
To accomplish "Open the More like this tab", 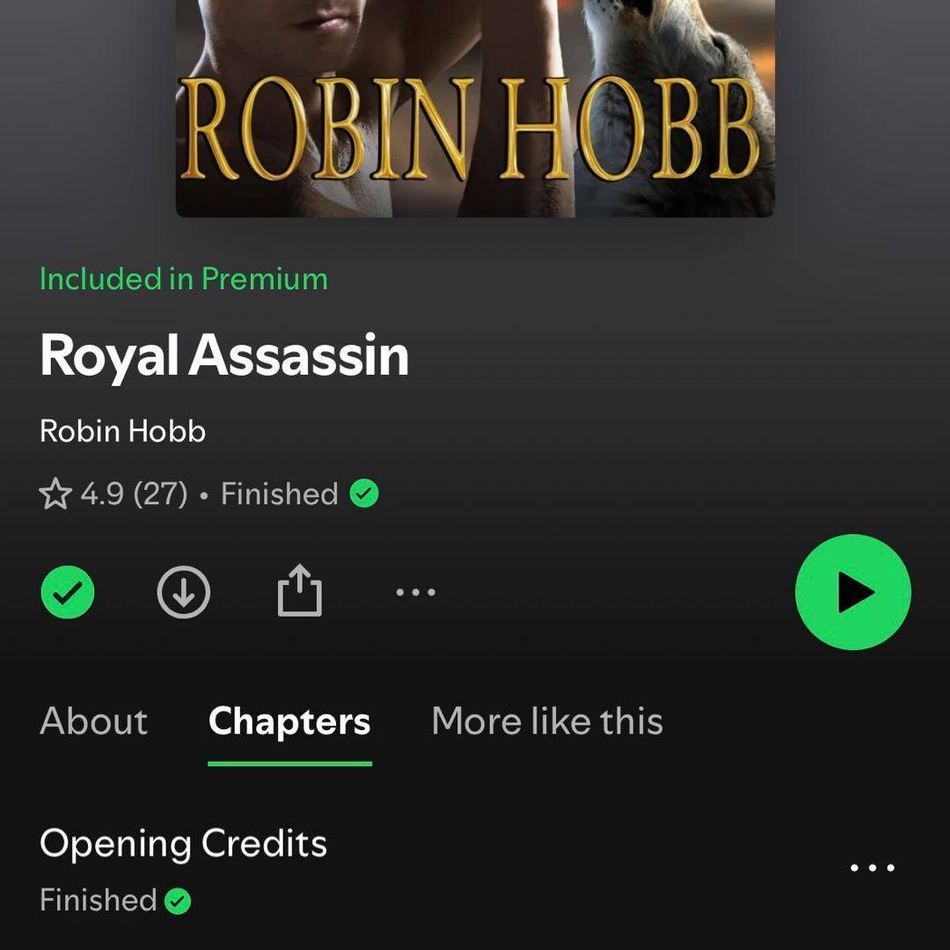I will 547,721.
